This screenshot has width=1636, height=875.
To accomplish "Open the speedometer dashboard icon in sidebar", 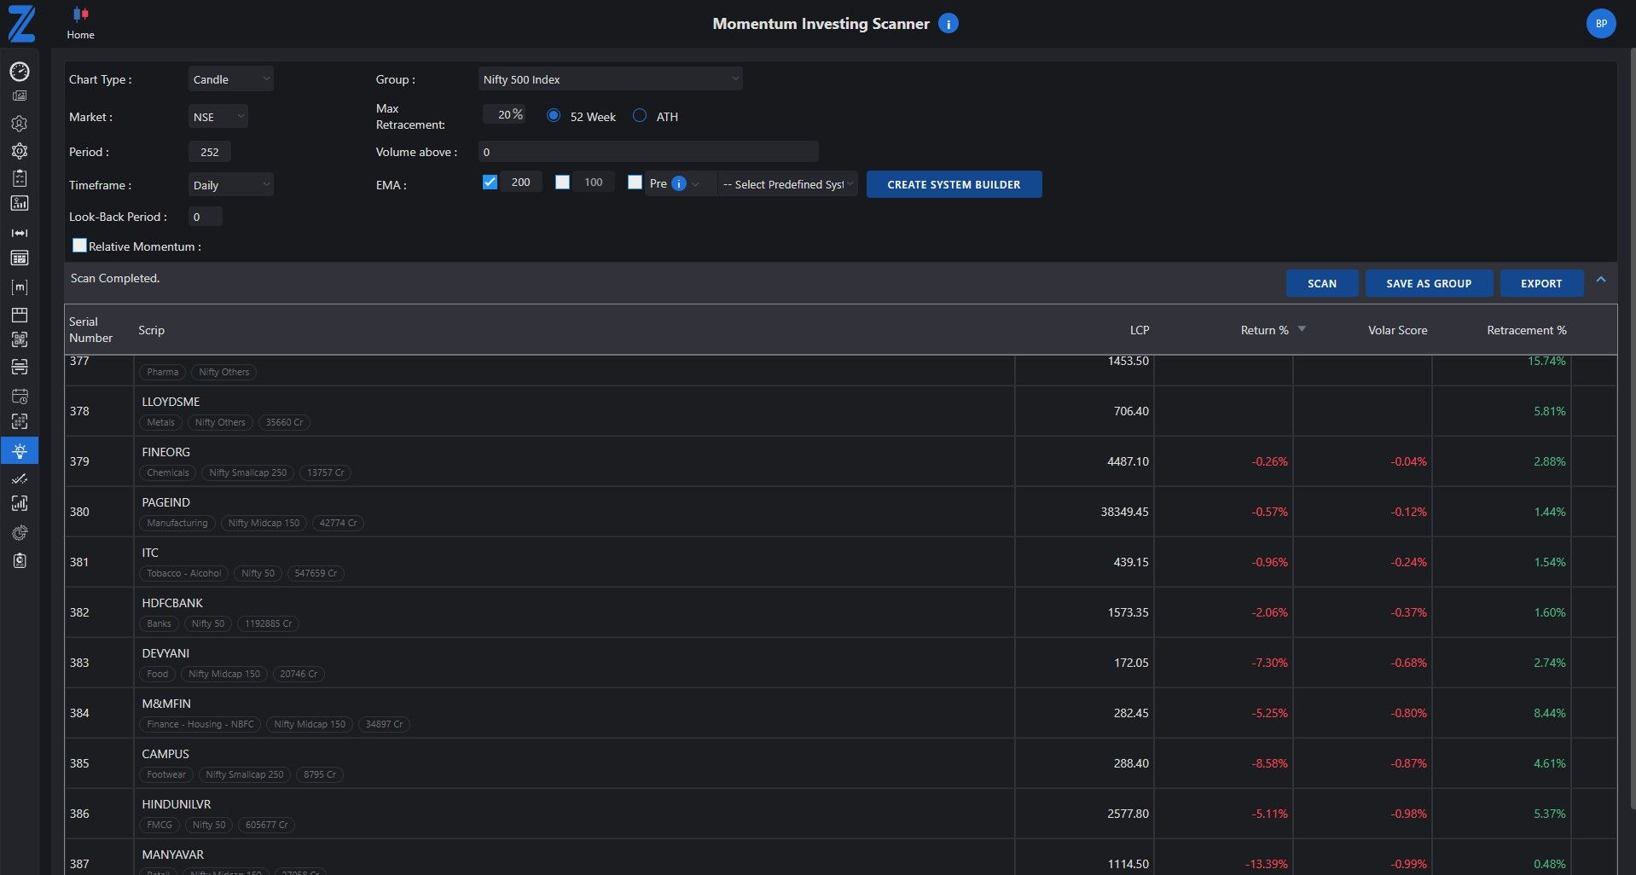I will [20, 72].
